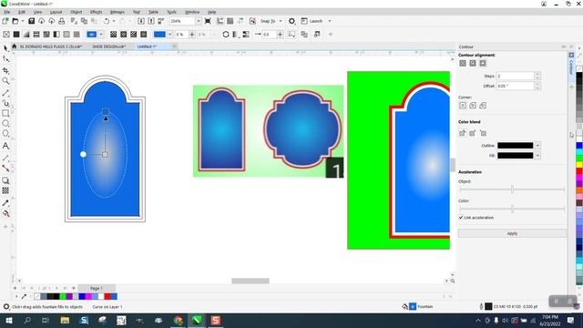Select the Polygon tool
This screenshot has height=328, width=583.
click(x=5, y=133)
